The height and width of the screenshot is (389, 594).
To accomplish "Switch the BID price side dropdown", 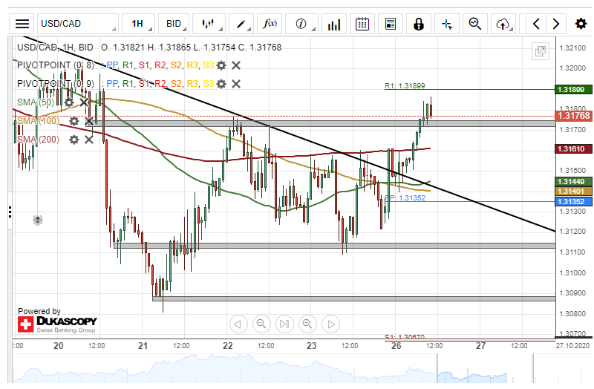I will coord(174,24).
